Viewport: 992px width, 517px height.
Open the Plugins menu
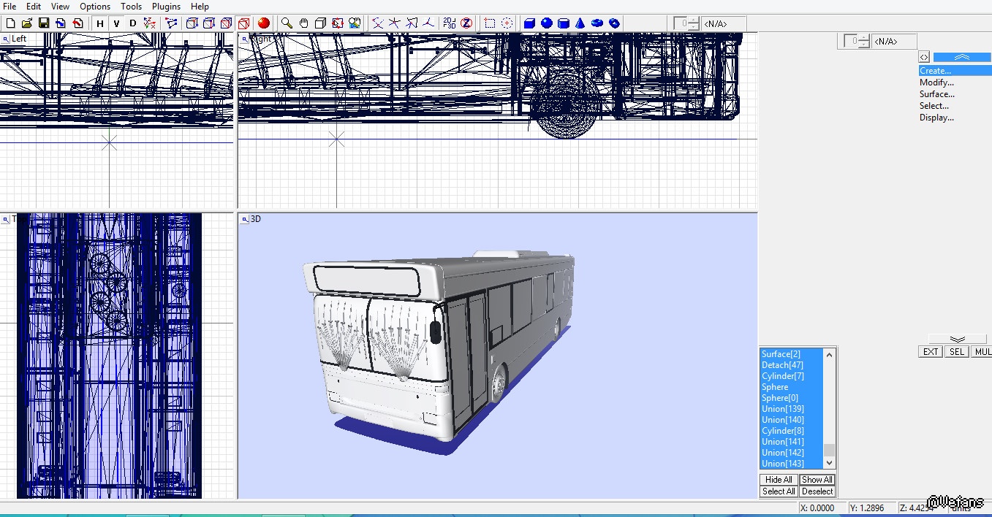166,7
